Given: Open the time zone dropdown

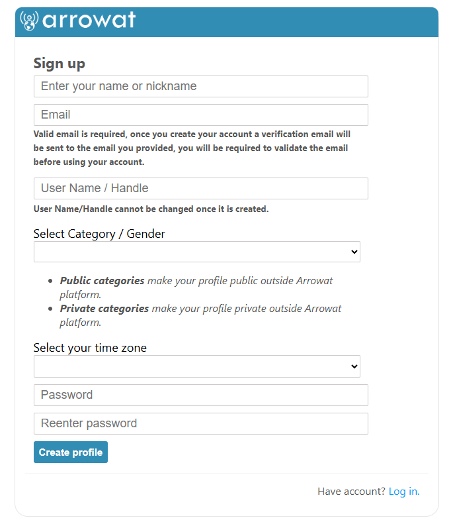Looking at the screenshot, I should (x=197, y=366).
